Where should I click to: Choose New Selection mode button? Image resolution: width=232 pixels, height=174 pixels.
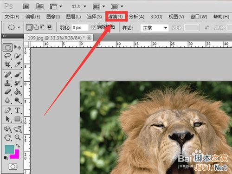tap(29, 27)
